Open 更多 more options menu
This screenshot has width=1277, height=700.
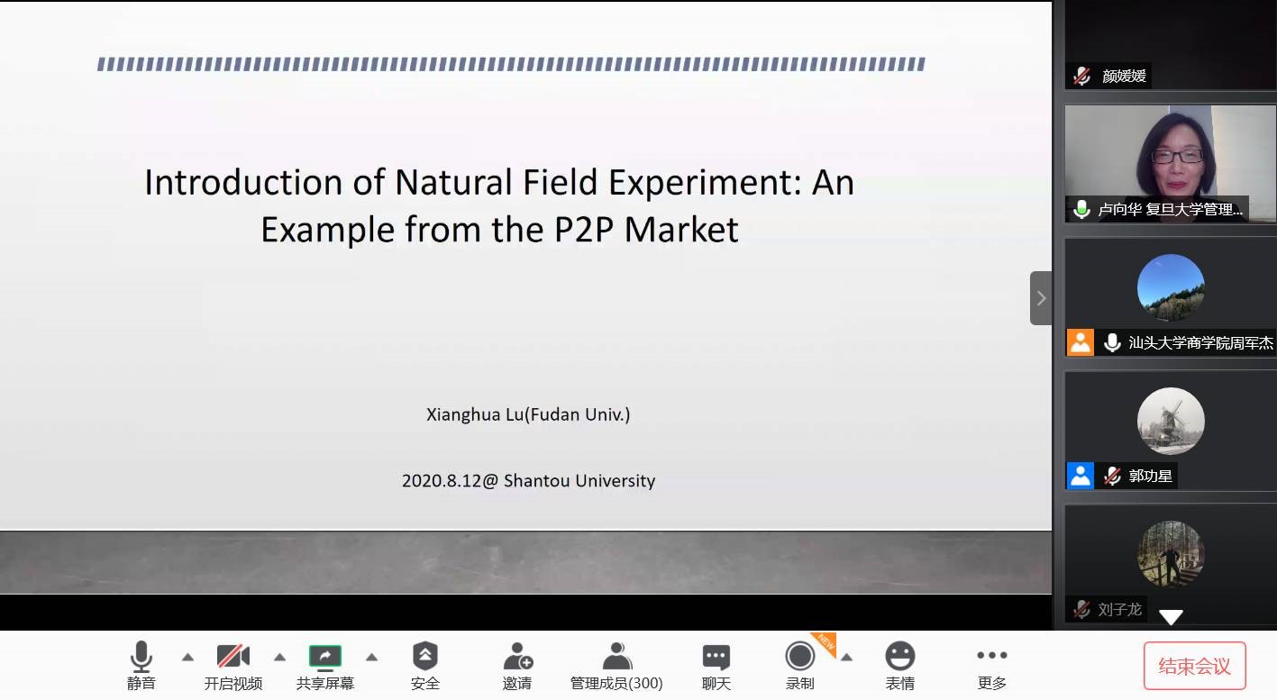click(991, 665)
